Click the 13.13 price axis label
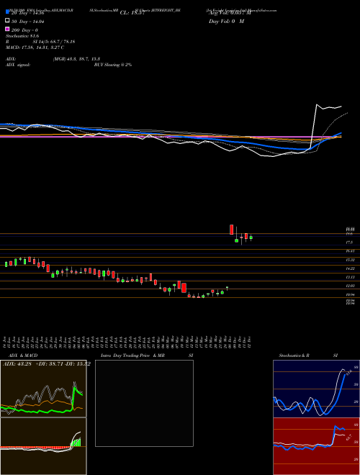The image size is (360, 475). [351, 277]
